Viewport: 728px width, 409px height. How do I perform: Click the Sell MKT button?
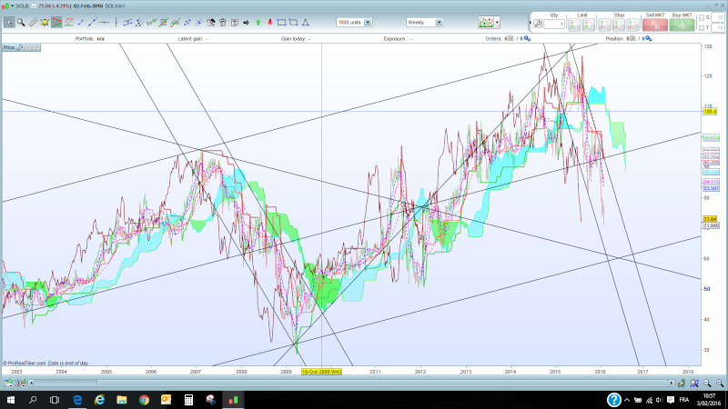click(x=655, y=25)
